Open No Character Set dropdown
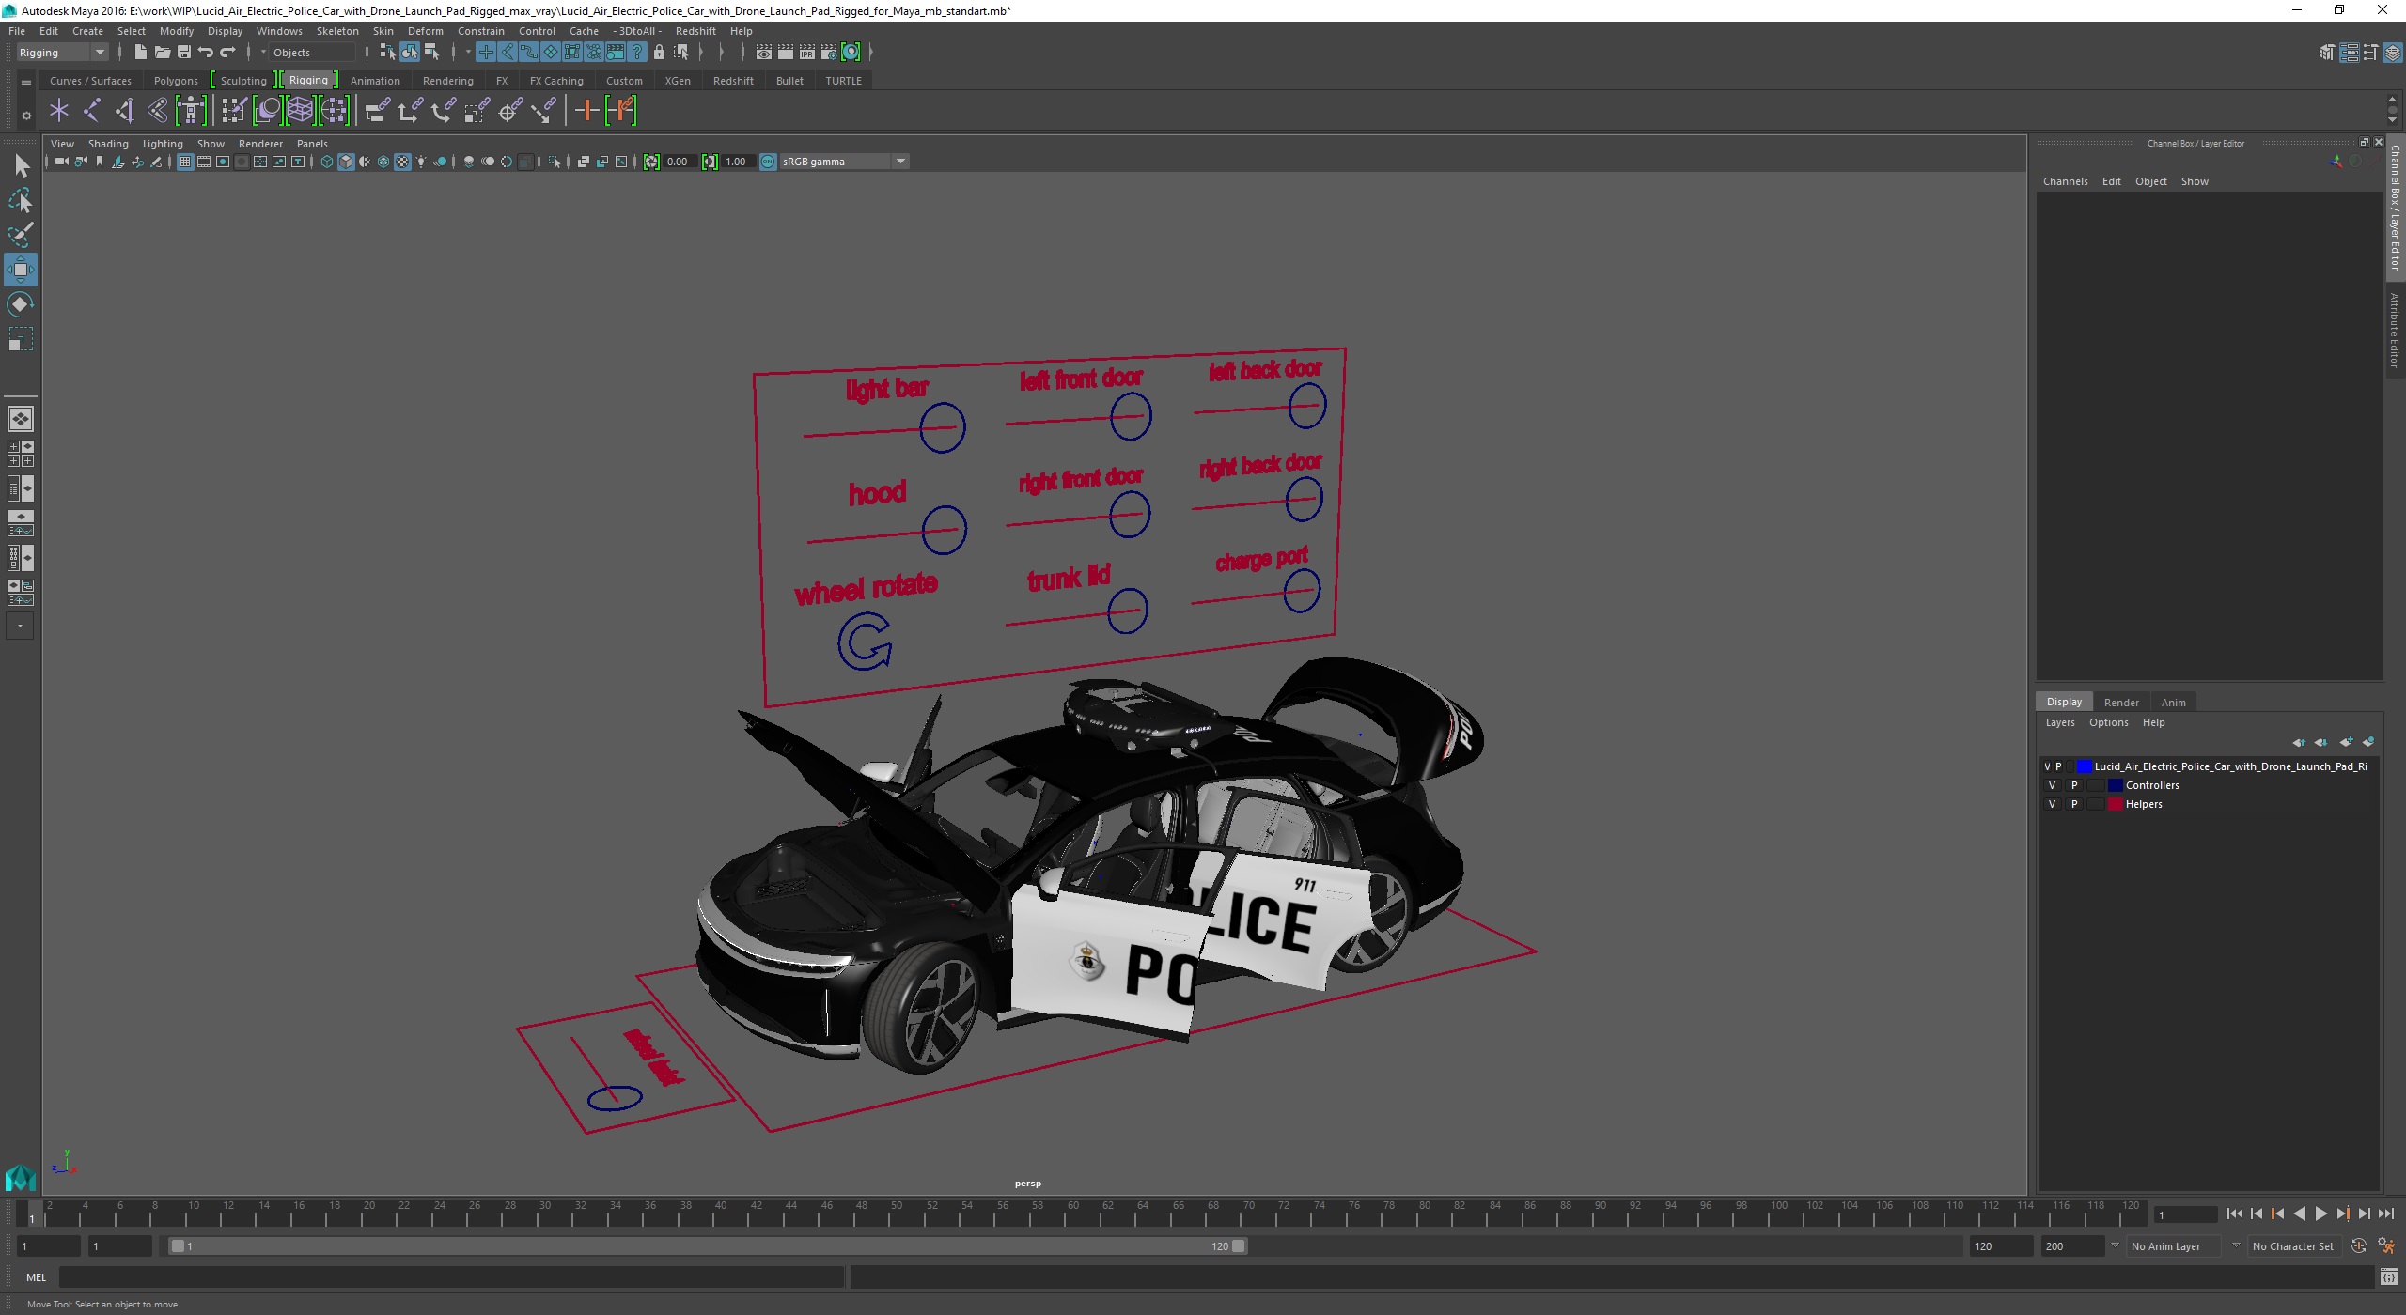This screenshot has width=2406, height=1315. click(2293, 1246)
